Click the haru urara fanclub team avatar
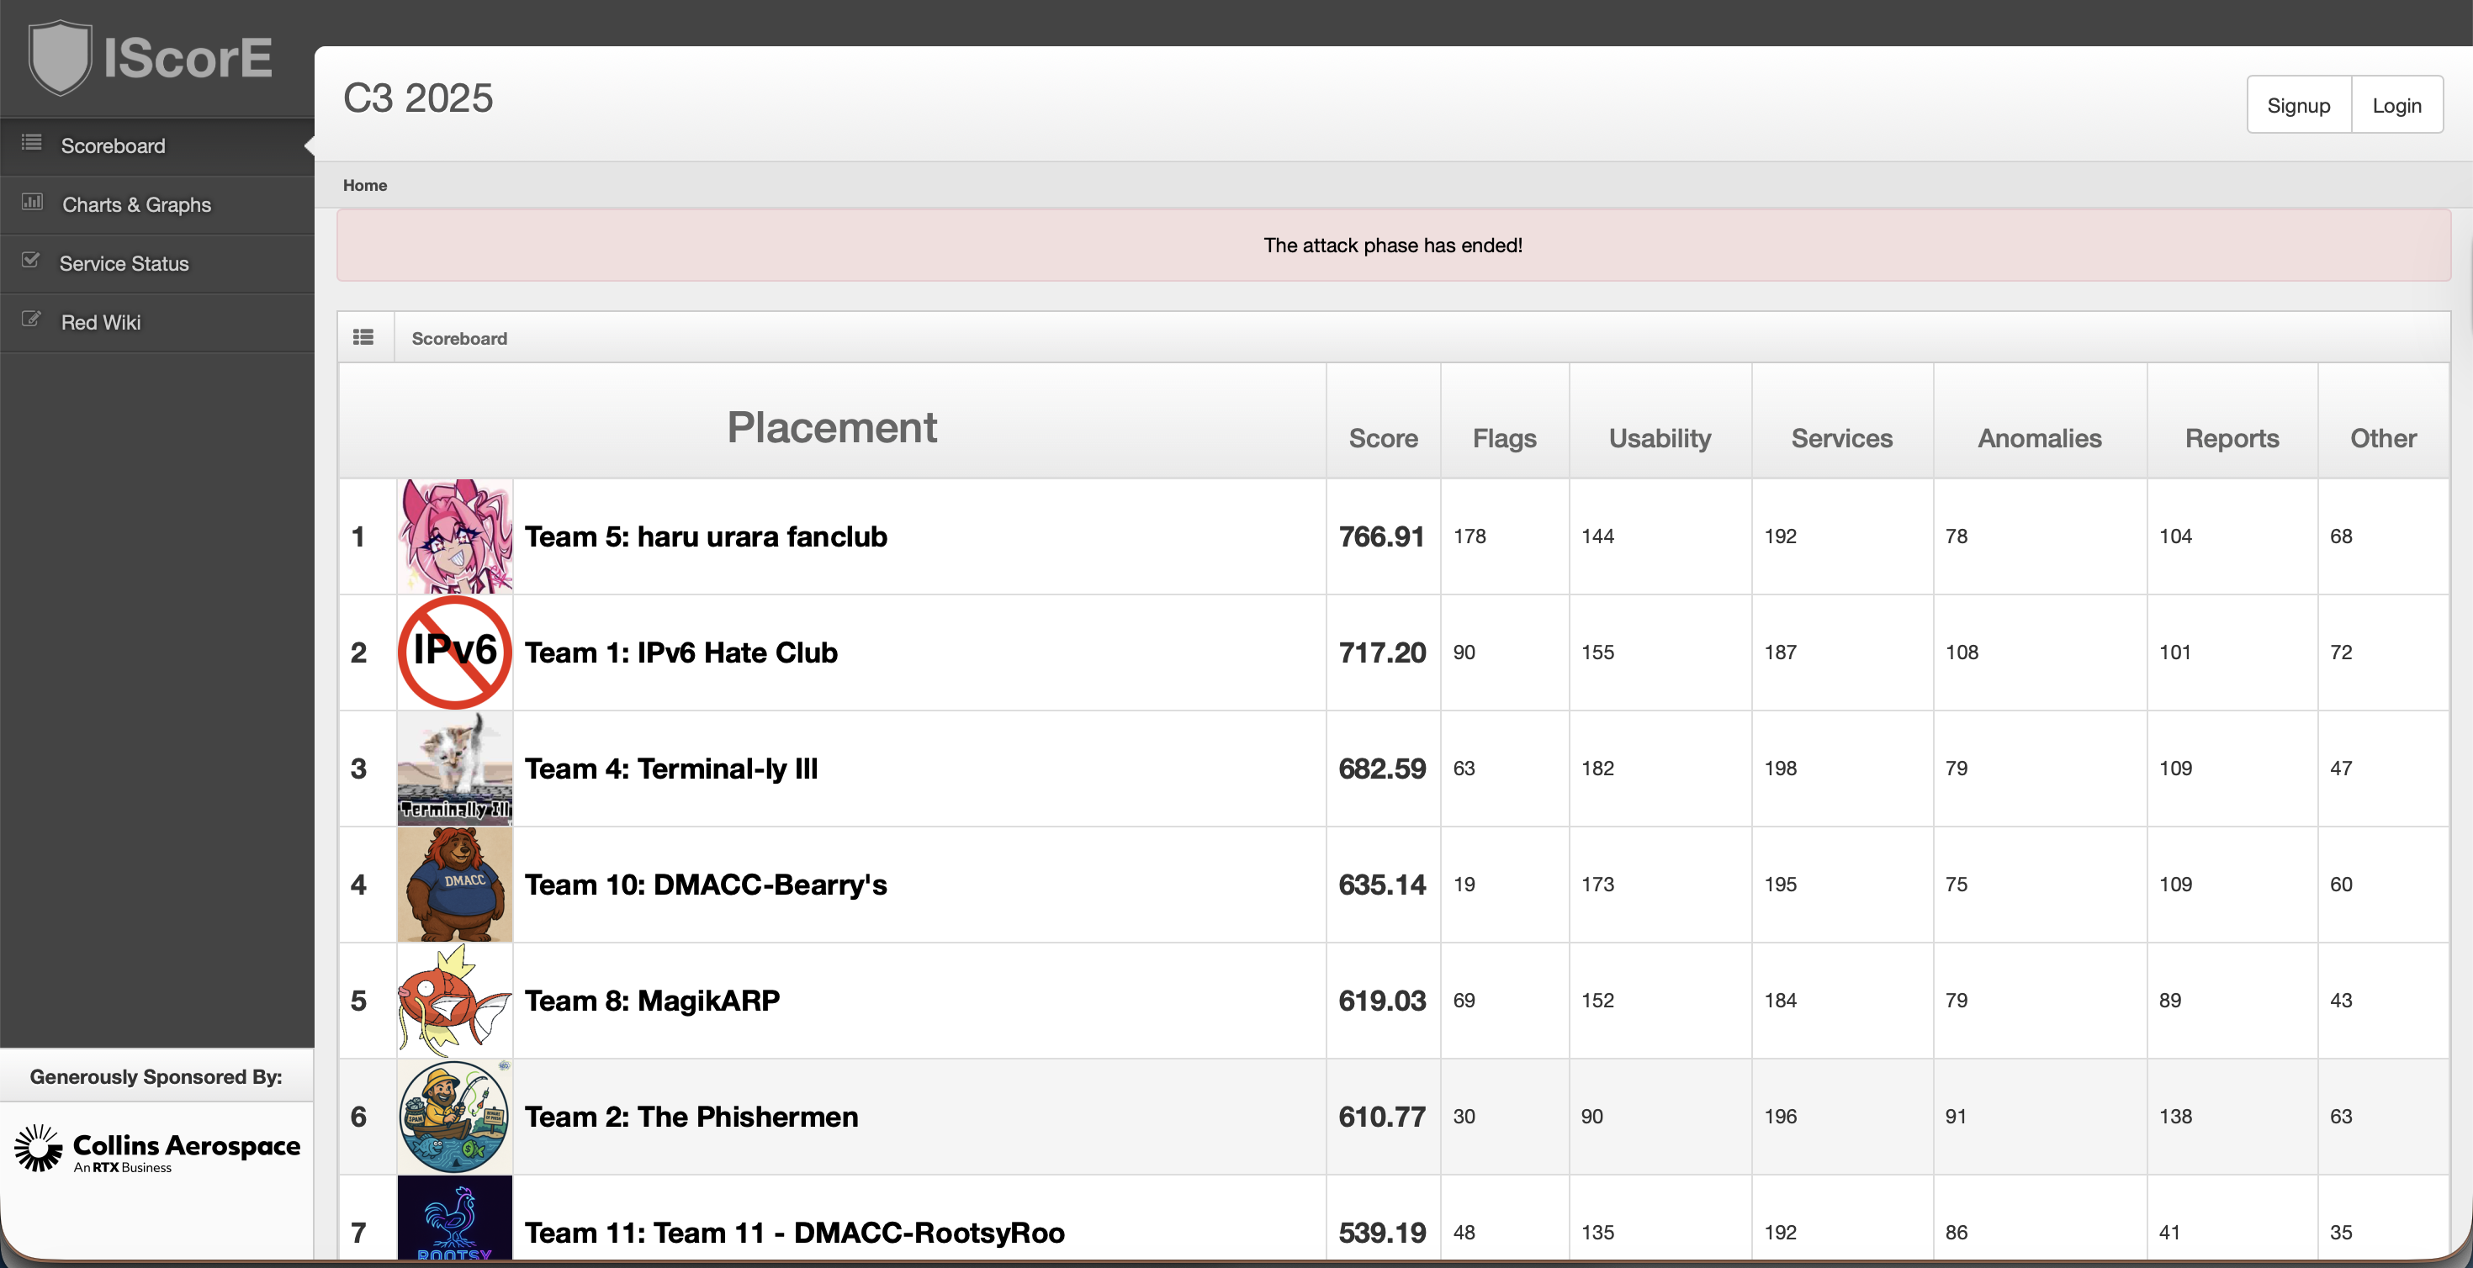Viewport: 2473px width, 1268px height. tap(454, 536)
